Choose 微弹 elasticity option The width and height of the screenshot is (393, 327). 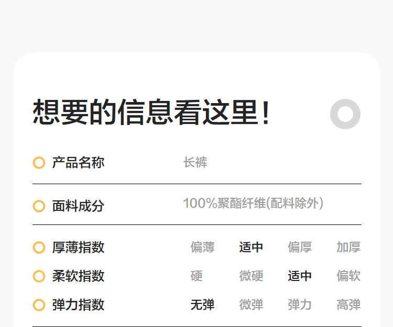pyautogui.click(x=251, y=305)
